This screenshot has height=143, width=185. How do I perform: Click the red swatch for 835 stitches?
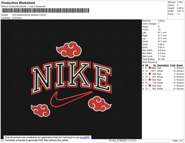(x=150, y=74)
